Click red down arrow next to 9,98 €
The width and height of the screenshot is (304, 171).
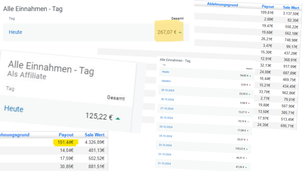tap(249, 103)
